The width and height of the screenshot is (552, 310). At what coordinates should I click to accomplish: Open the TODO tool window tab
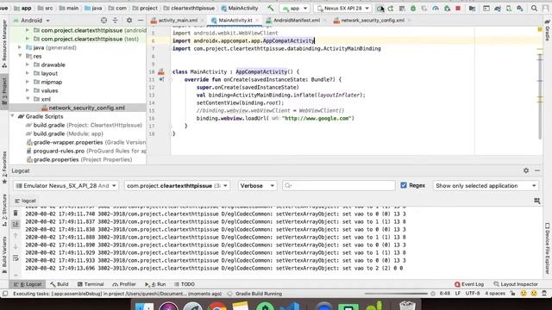[185, 284]
